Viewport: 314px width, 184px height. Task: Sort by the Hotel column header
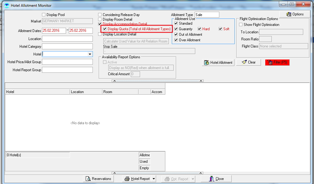coord(37,92)
